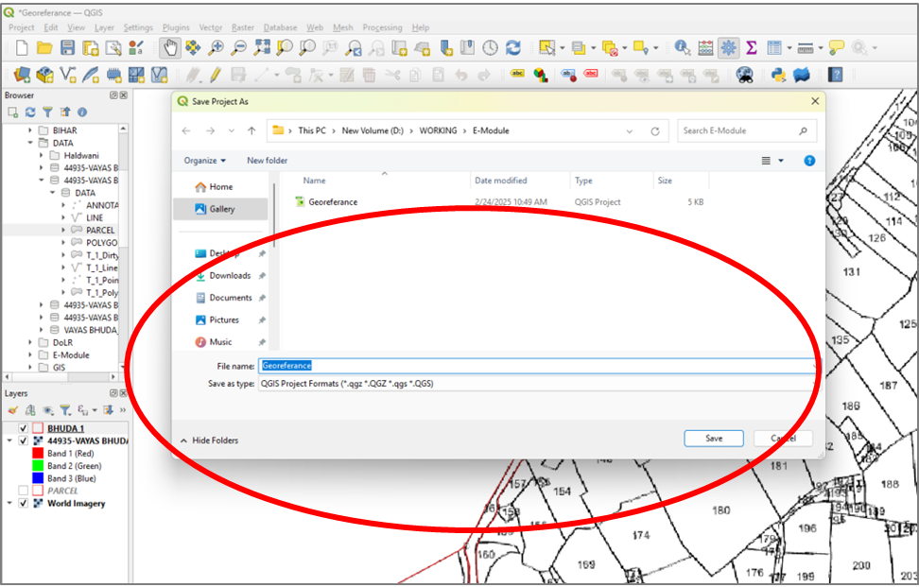Open the Organize dropdown menu
Screen dimensions: 919x587
click(x=205, y=161)
